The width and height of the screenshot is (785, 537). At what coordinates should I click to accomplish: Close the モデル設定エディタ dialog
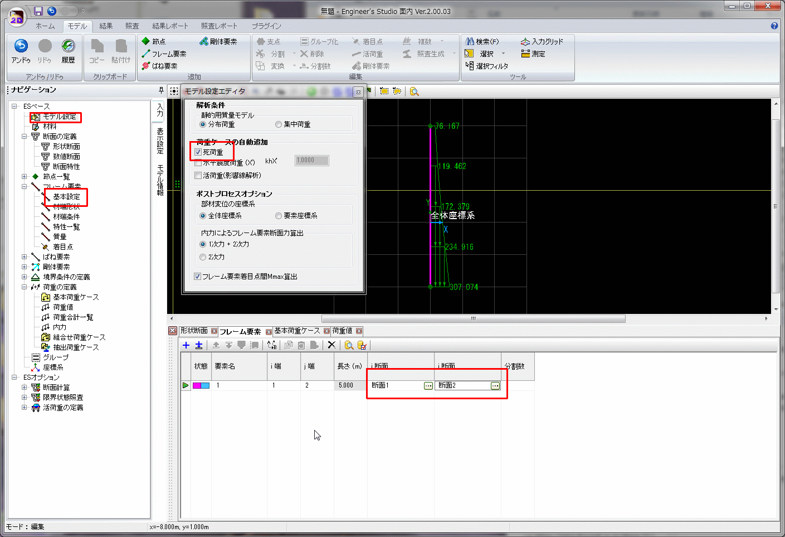[359, 91]
